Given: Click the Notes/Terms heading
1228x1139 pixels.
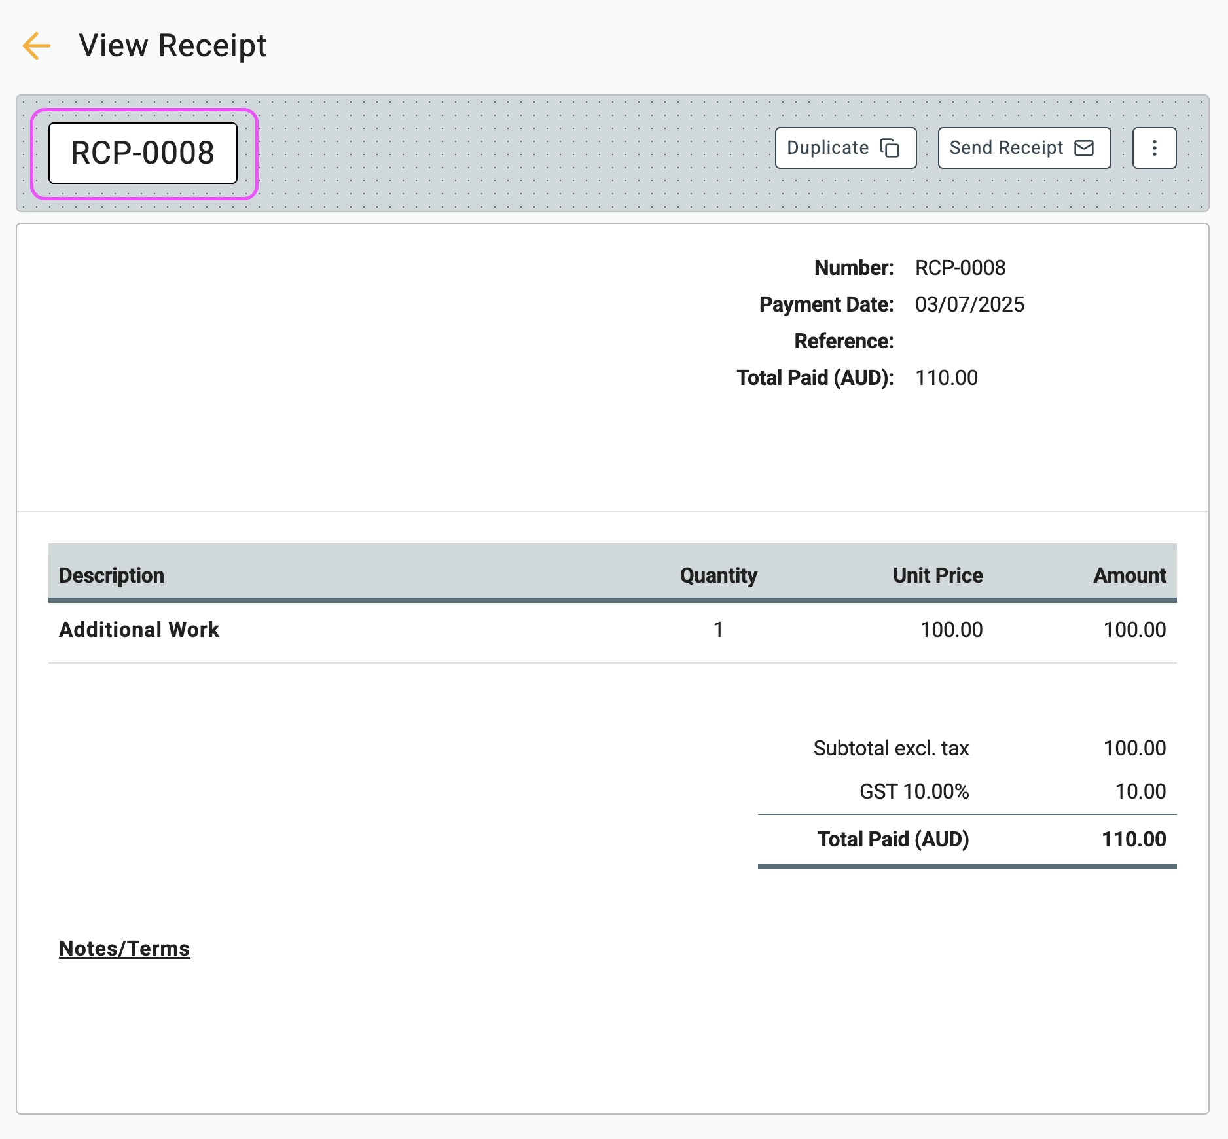Looking at the screenshot, I should pyautogui.click(x=124, y=949).
